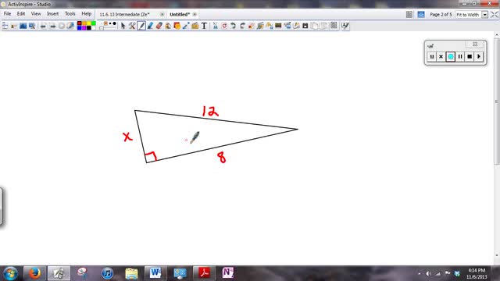Click the Redo arrow icon
The image size is (500, 281).
242,26
